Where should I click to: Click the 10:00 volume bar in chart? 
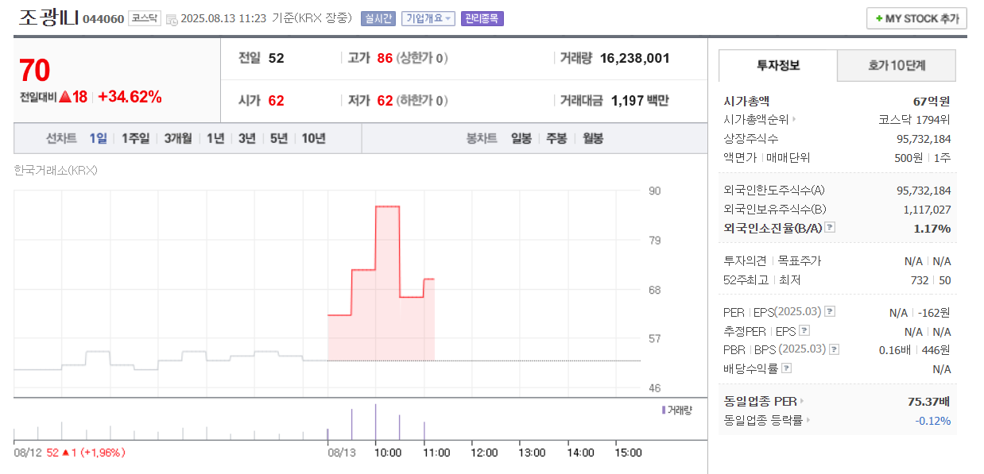[x=375, y=422]
